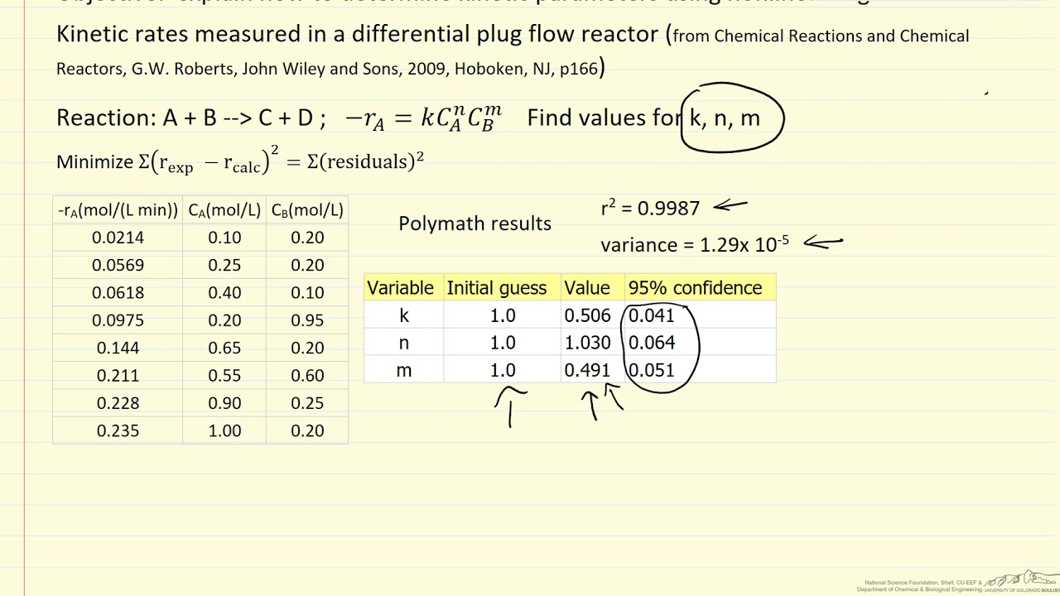
Task: Click the fitted m value 0.491
Action: [x=587, y=370]
